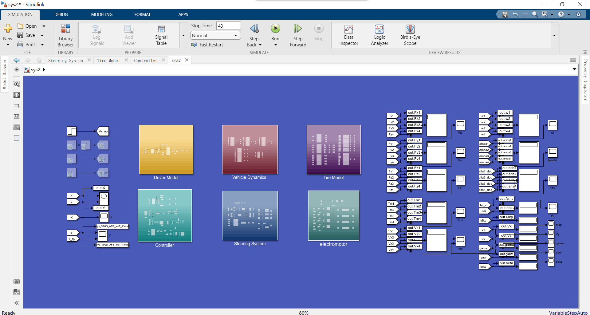Toggle the Hide/Show Explorer Bar arrows
This screenshot has width=590, height=315.
pos(17,303)
